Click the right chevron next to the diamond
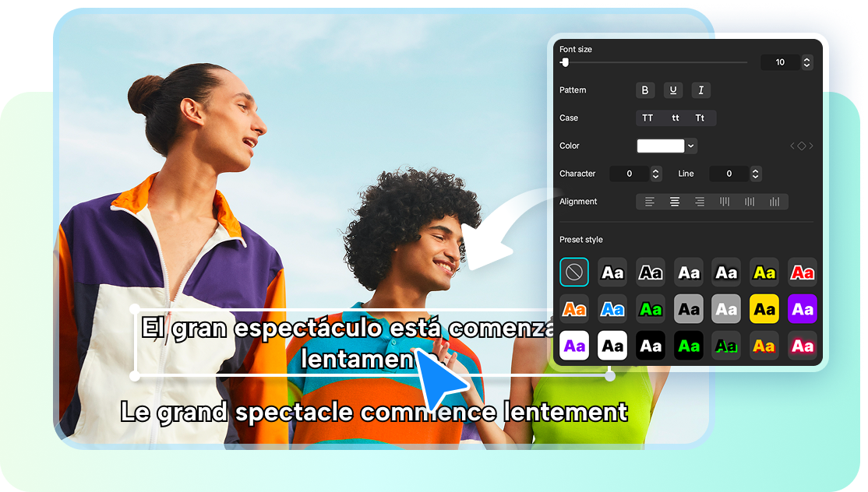The width and height of the screenshot is (868, 492). pos(811,145)
